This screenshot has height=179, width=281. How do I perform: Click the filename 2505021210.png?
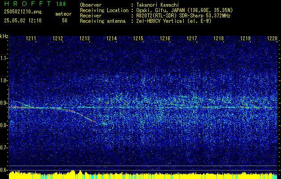click(23, 12)
